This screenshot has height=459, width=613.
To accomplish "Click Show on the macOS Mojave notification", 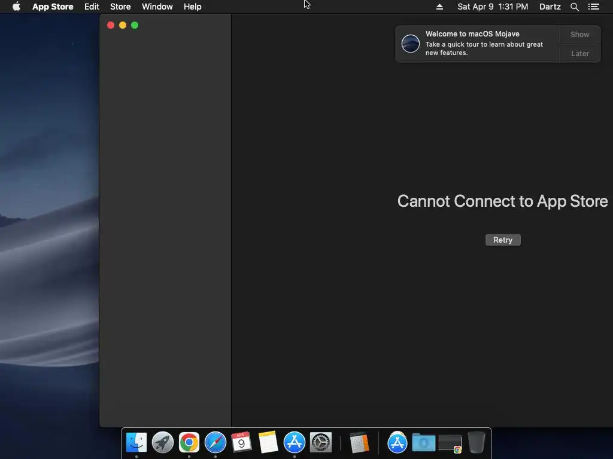I will tap(579, 34).
